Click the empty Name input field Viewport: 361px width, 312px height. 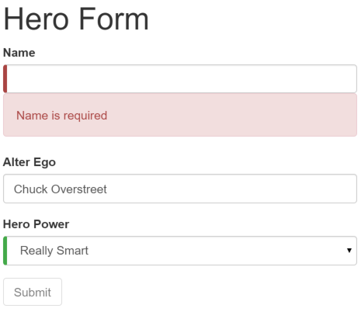(180, 78)
